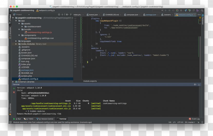Switch to the bower.json editor tab
The image size is (213, 136).
tap(93, 15)
